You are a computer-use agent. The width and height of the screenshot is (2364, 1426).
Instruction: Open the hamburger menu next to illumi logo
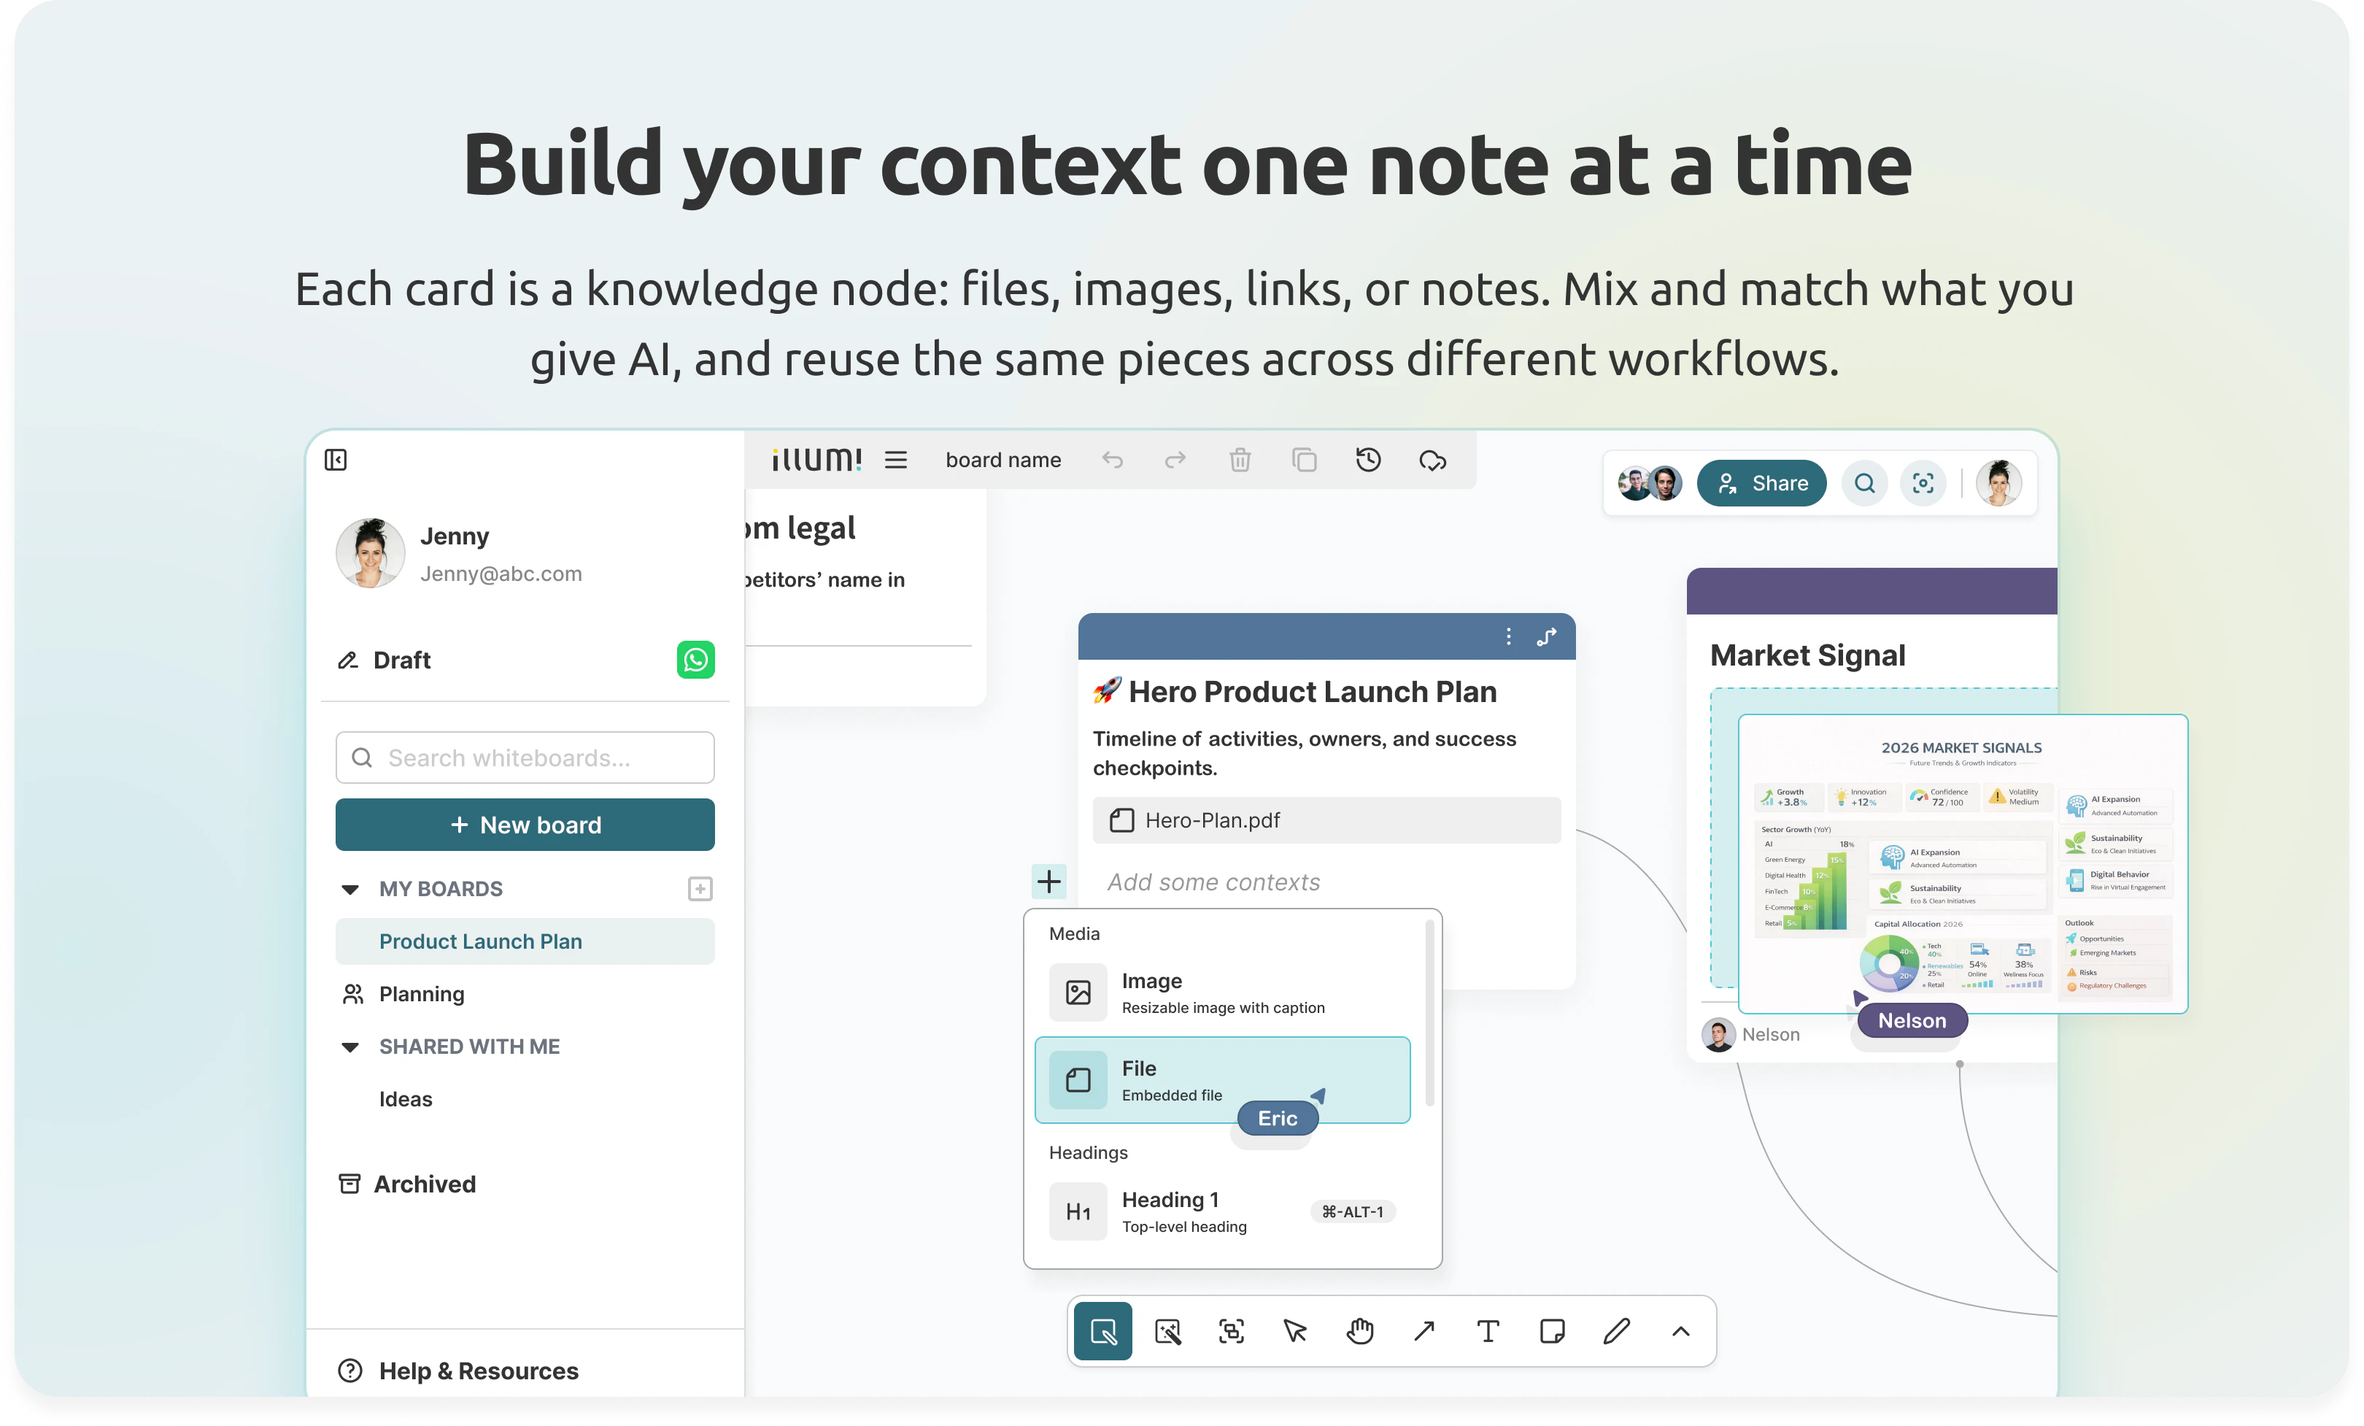(895, 460)
